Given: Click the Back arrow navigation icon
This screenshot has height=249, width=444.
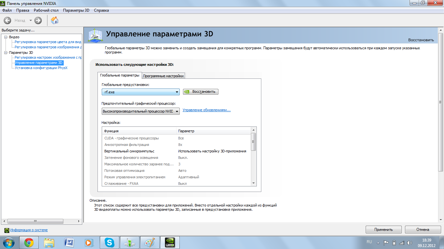Looking at the screenshot, I should point(7,20).
